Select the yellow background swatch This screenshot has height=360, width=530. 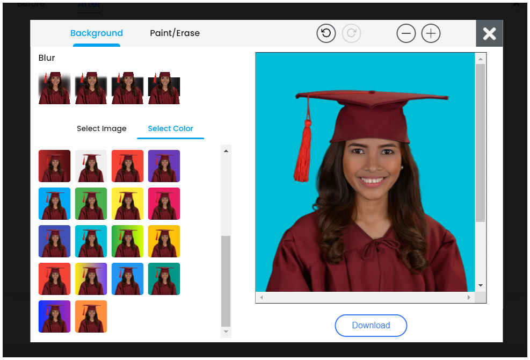[x=127, y=204]
